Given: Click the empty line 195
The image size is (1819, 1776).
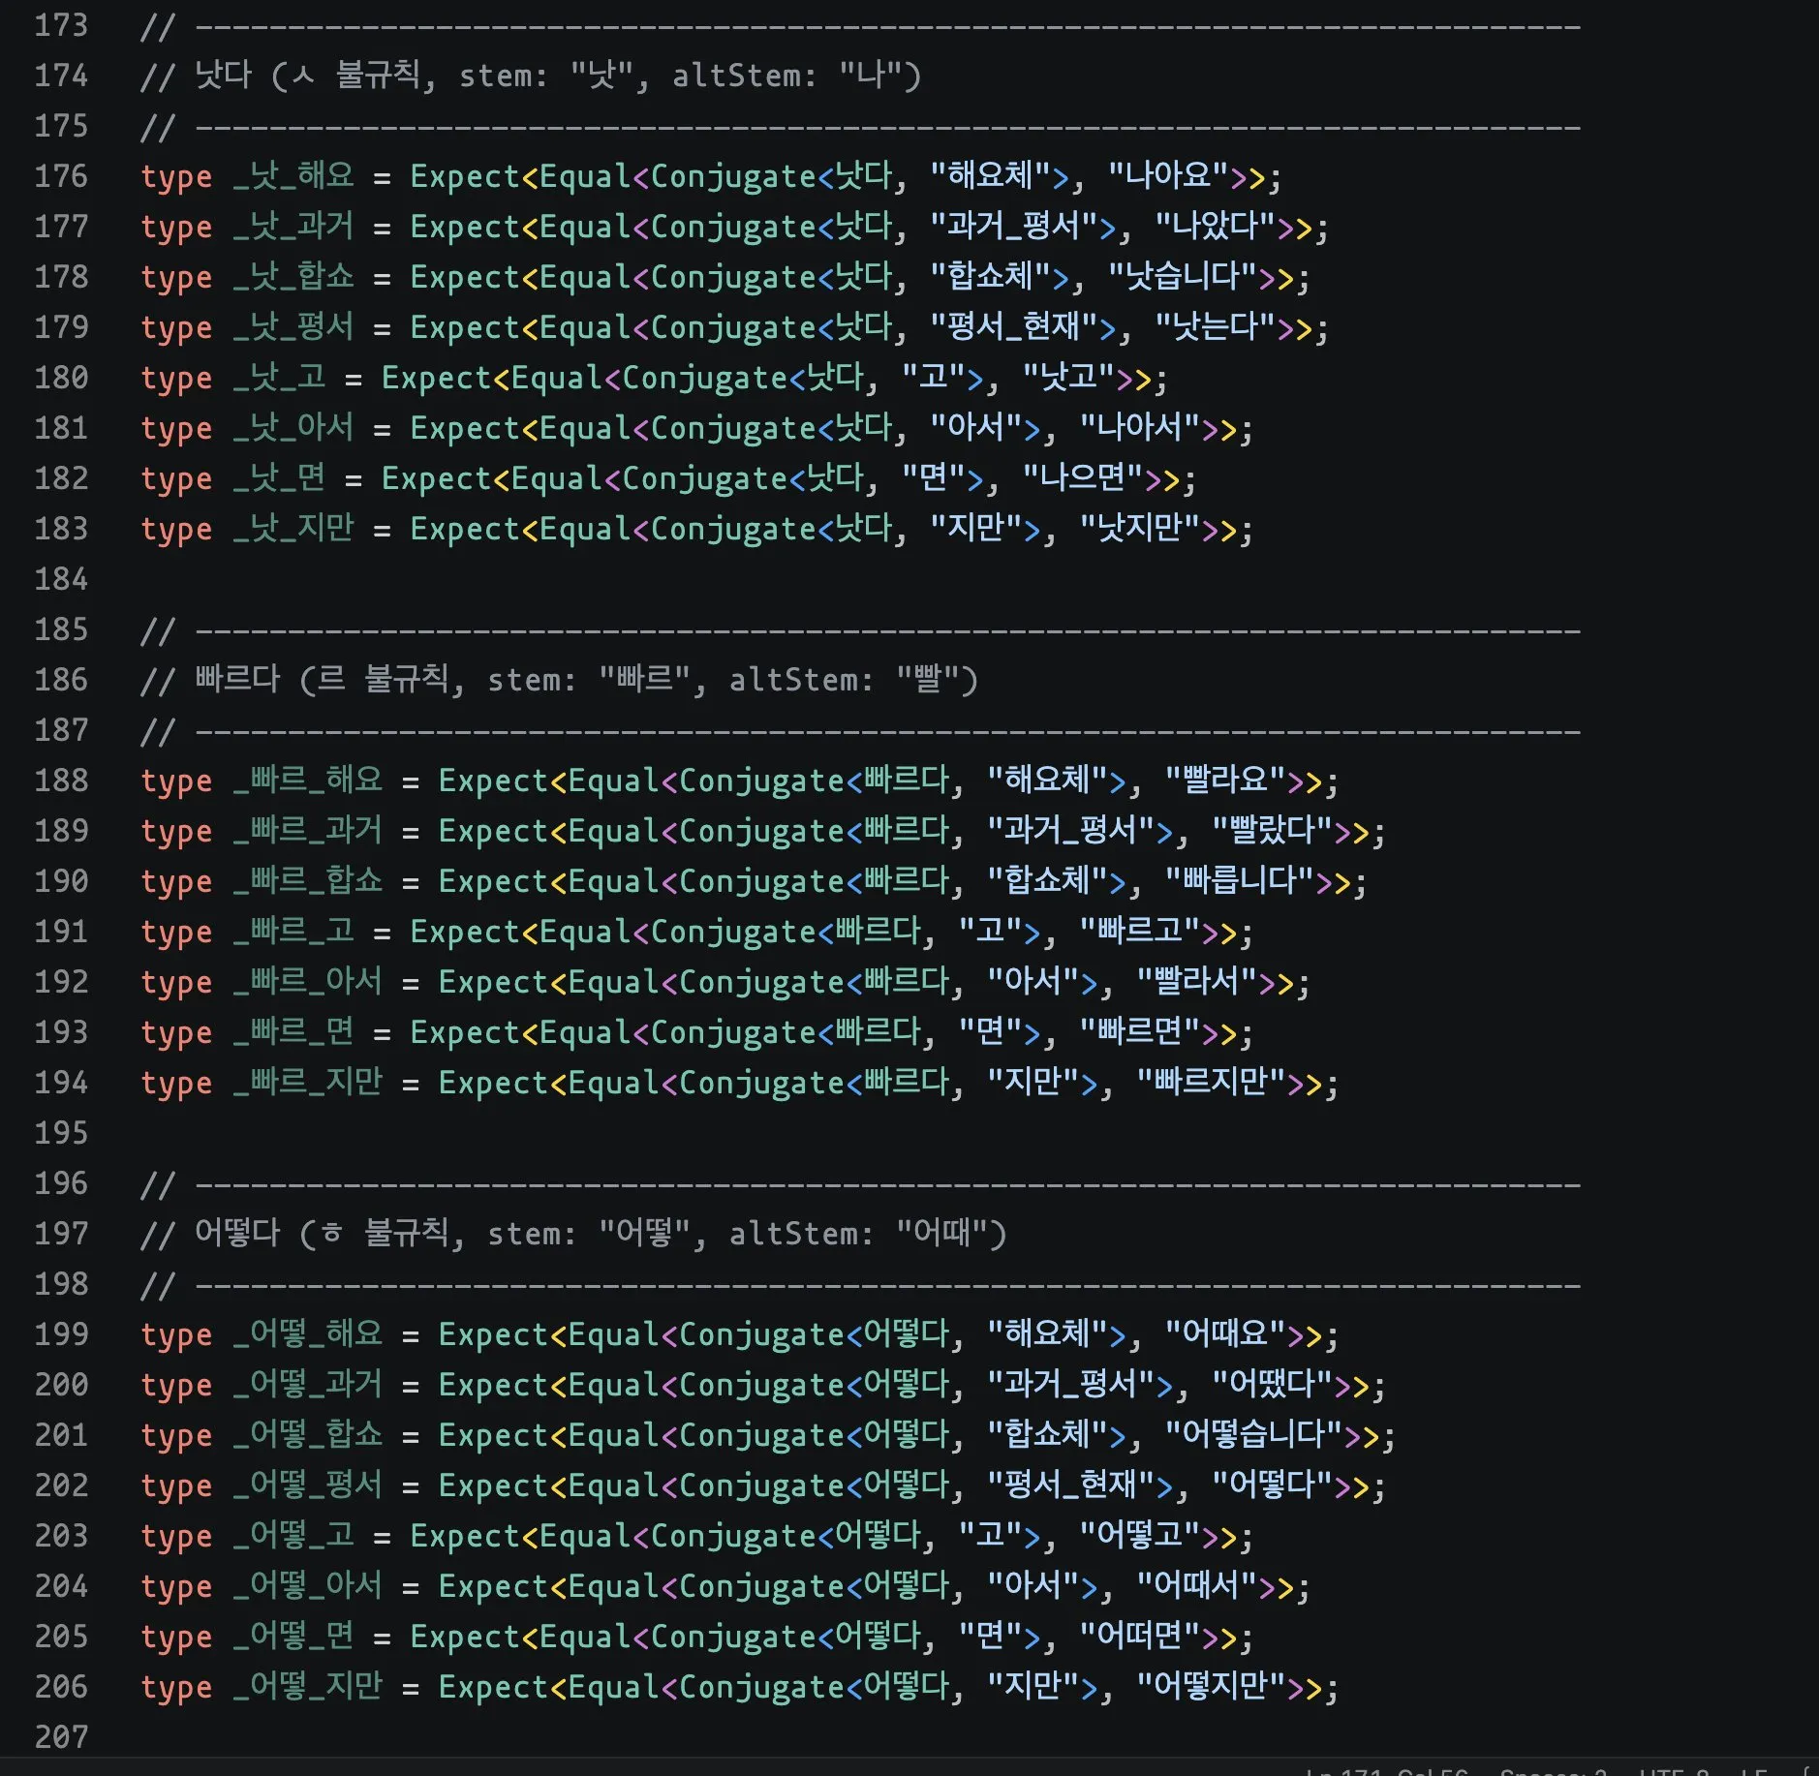Looking at the screenshot, I should [678, 1133].
